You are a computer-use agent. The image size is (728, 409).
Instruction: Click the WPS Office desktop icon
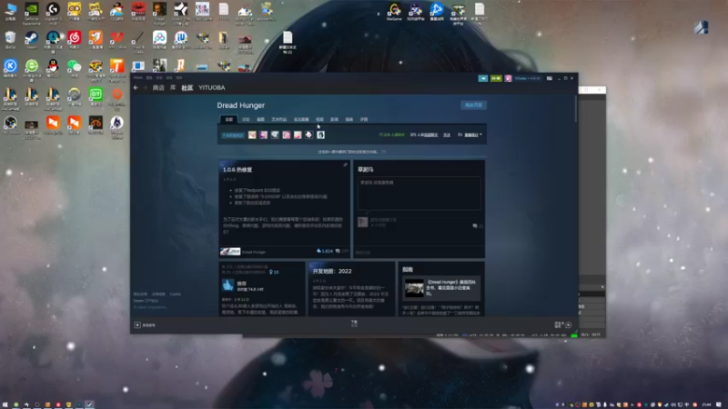117,40
